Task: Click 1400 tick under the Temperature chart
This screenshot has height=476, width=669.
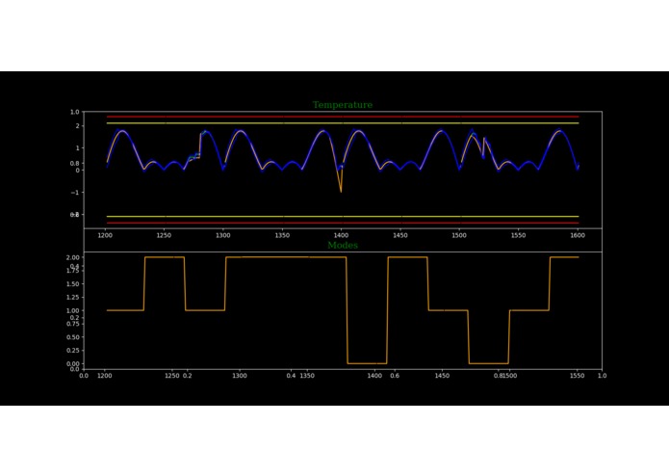Action: 342,235
